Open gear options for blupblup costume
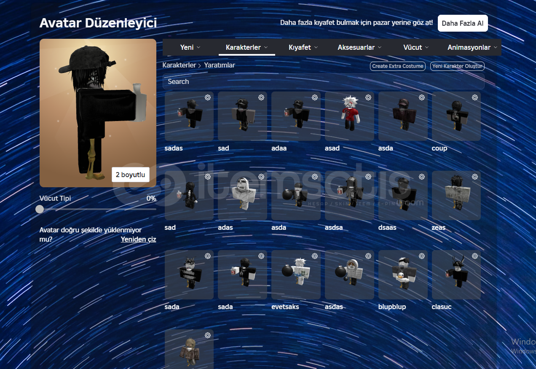The image size is (536, 369). 422,256
